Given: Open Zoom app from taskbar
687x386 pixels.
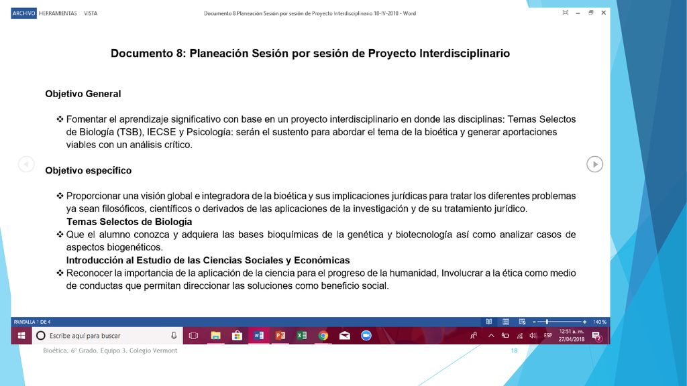Looking at the screenshot, I should pyautogui.click(x=366, y=336).
